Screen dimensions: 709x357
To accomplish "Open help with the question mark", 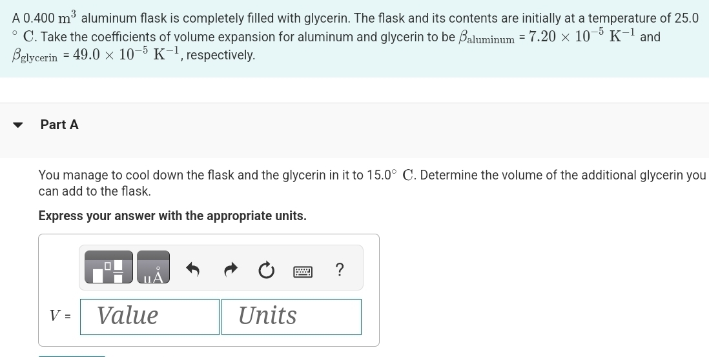I will tap(340, 269).
